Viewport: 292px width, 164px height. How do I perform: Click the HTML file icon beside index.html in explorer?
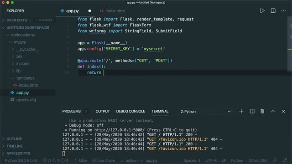[15, 85]
